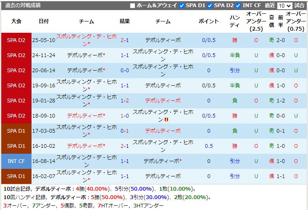Click 1-1 score on 16-02-07 match
The width and height of the screenshot is (308, 210).
coord(125,176)
